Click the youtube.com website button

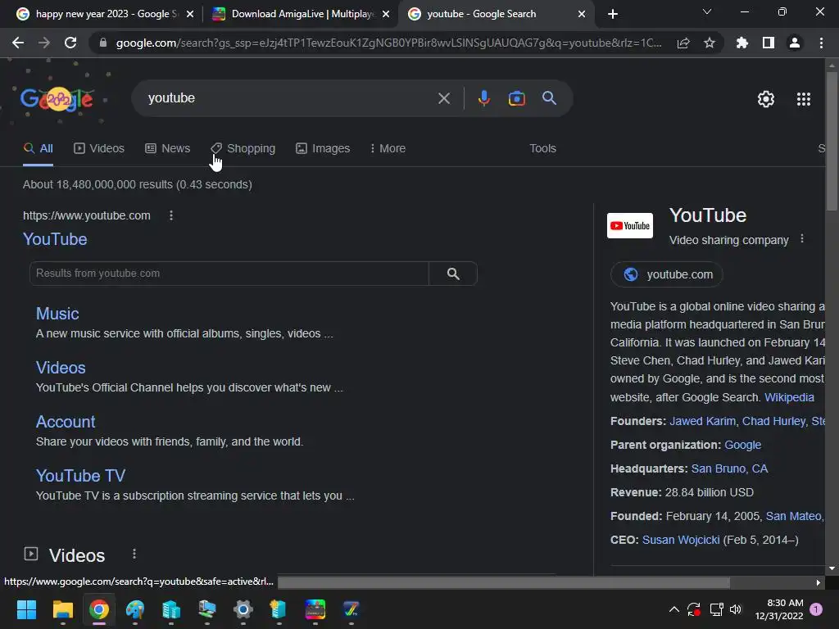click(667, 274)
